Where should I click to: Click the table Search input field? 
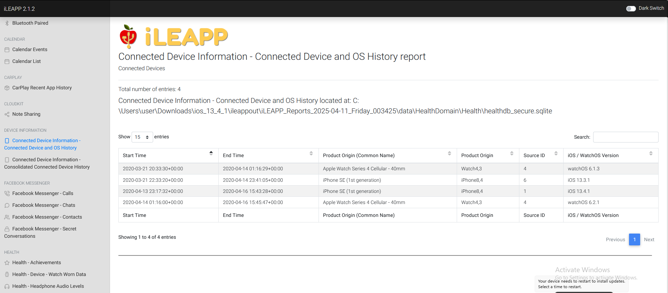click(626, 137)
